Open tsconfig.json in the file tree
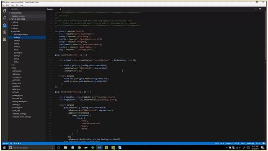The image size is (268, 151). point(18,108)
